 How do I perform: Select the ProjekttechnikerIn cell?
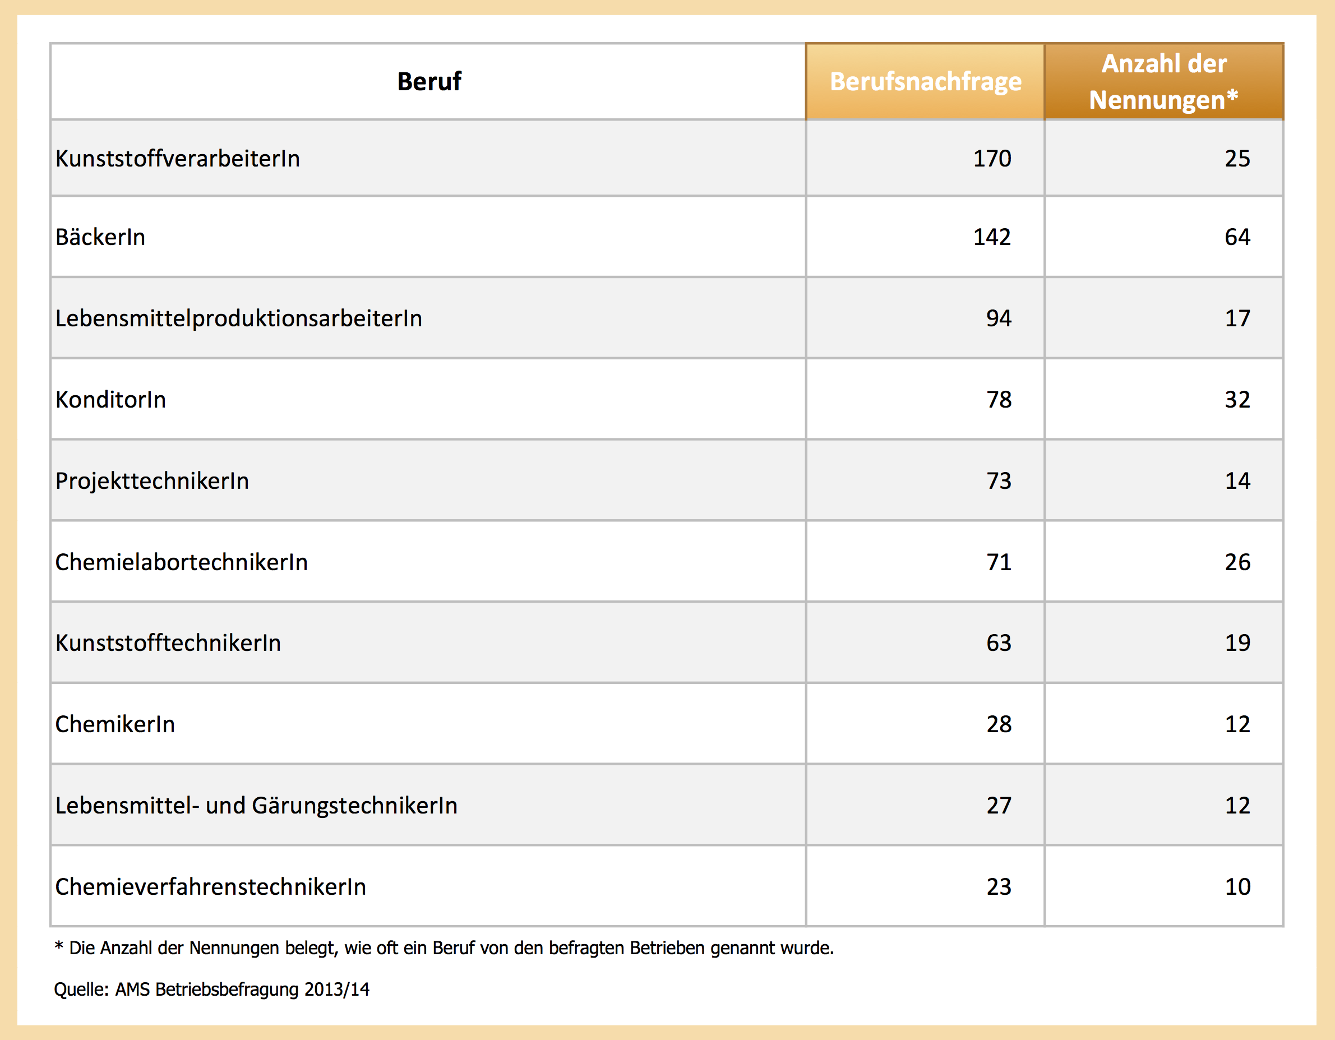152,481
